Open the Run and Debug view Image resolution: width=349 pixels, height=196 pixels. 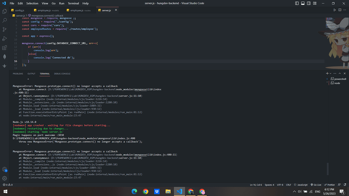4,38
